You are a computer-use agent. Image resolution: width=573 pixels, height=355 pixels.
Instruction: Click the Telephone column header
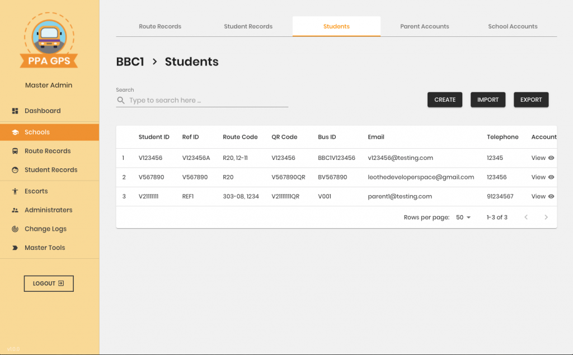tap(502, 137)
